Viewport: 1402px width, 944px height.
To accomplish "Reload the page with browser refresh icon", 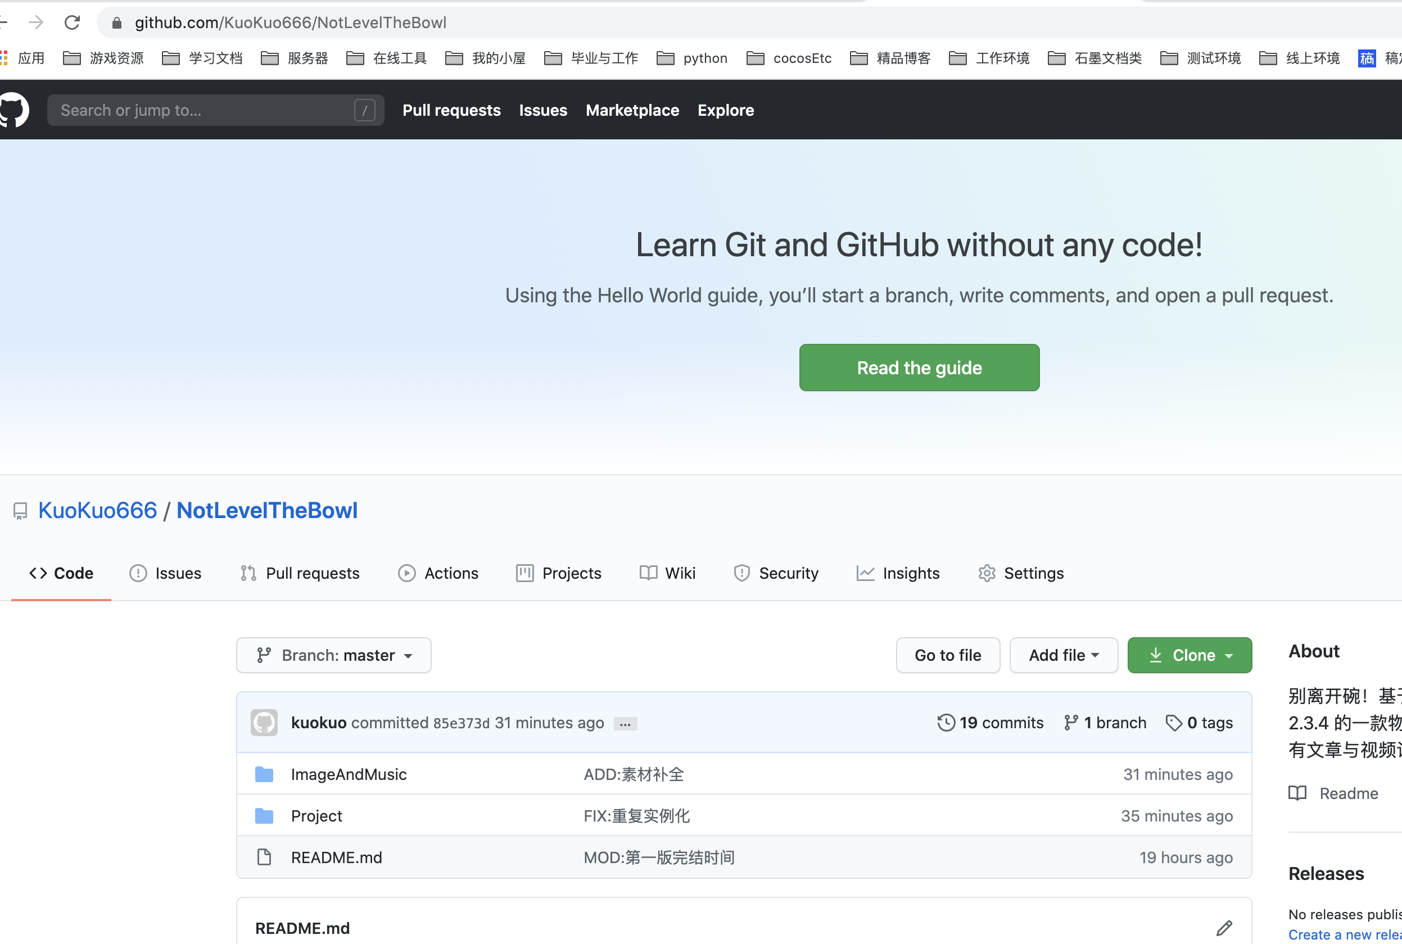I will [73, 23].
